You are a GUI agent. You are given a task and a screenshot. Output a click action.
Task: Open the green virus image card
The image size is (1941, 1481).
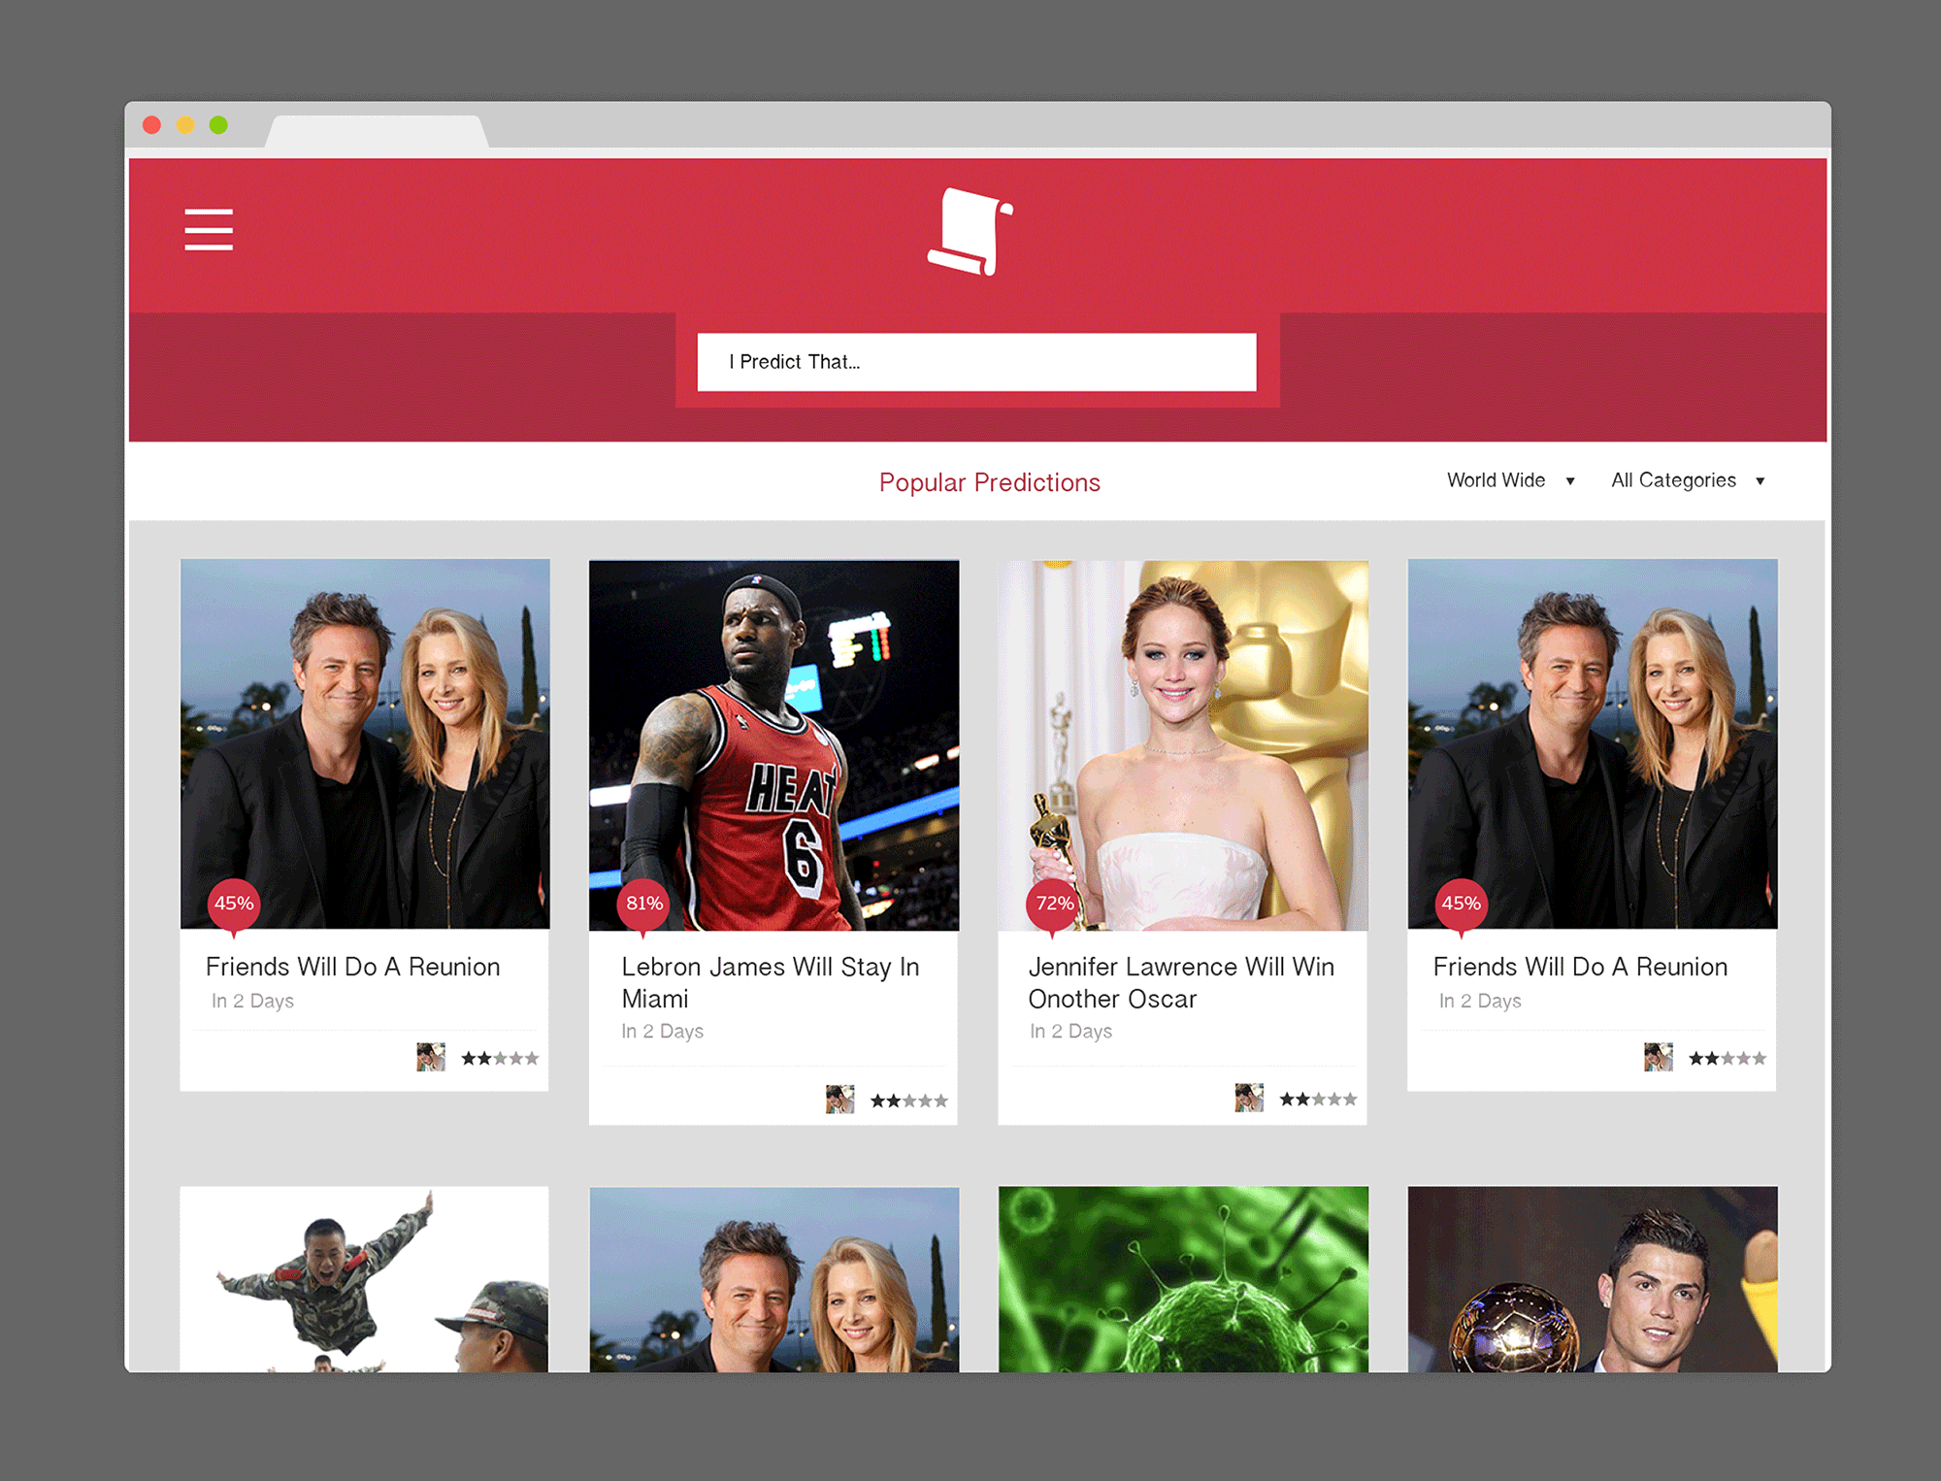[x=1183, y=1278]
